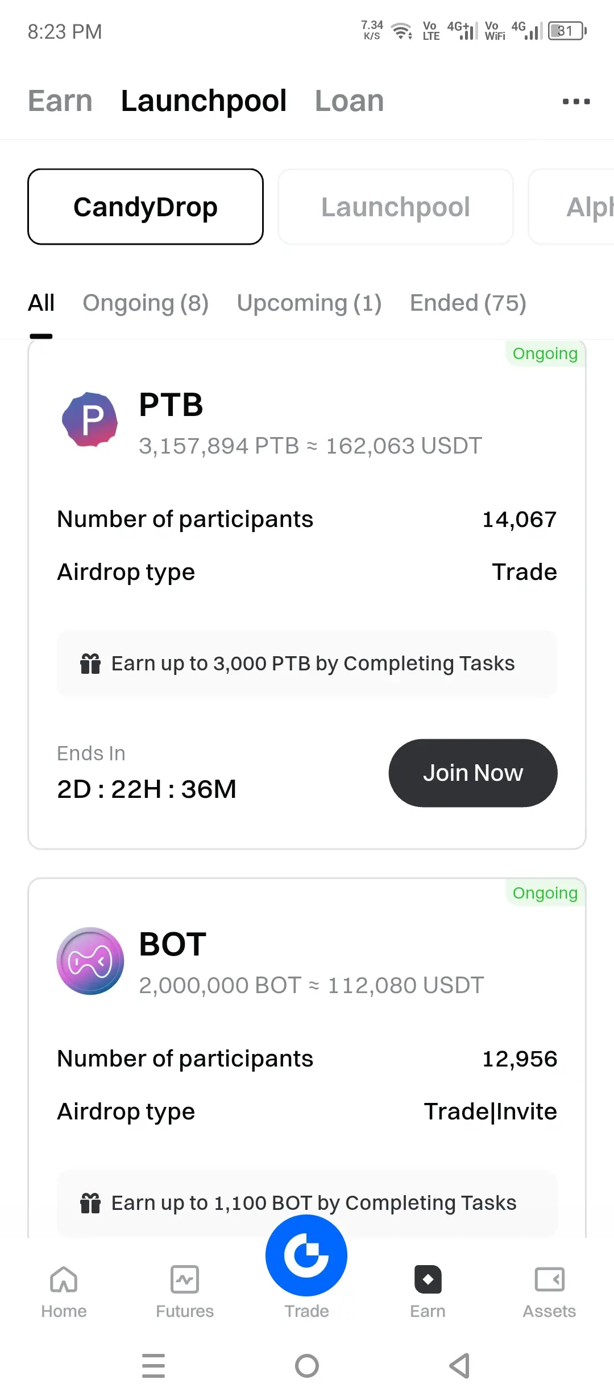Screen dimensions: 614x1400
Task: Open Earn up to 1,100 BOT tasks banner
Action: pyautogui.click(x=307, y=1203)
